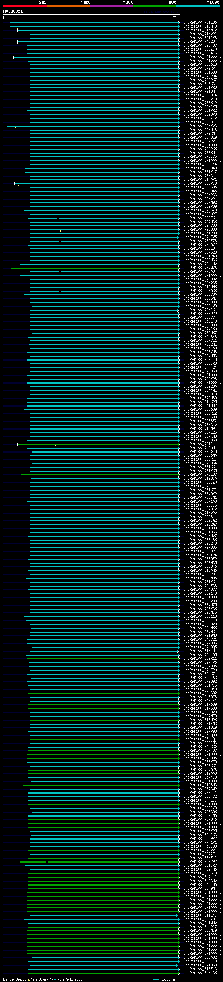
Task: Open hit UniRef100_Q1M0P2
Action: point(200,34)
